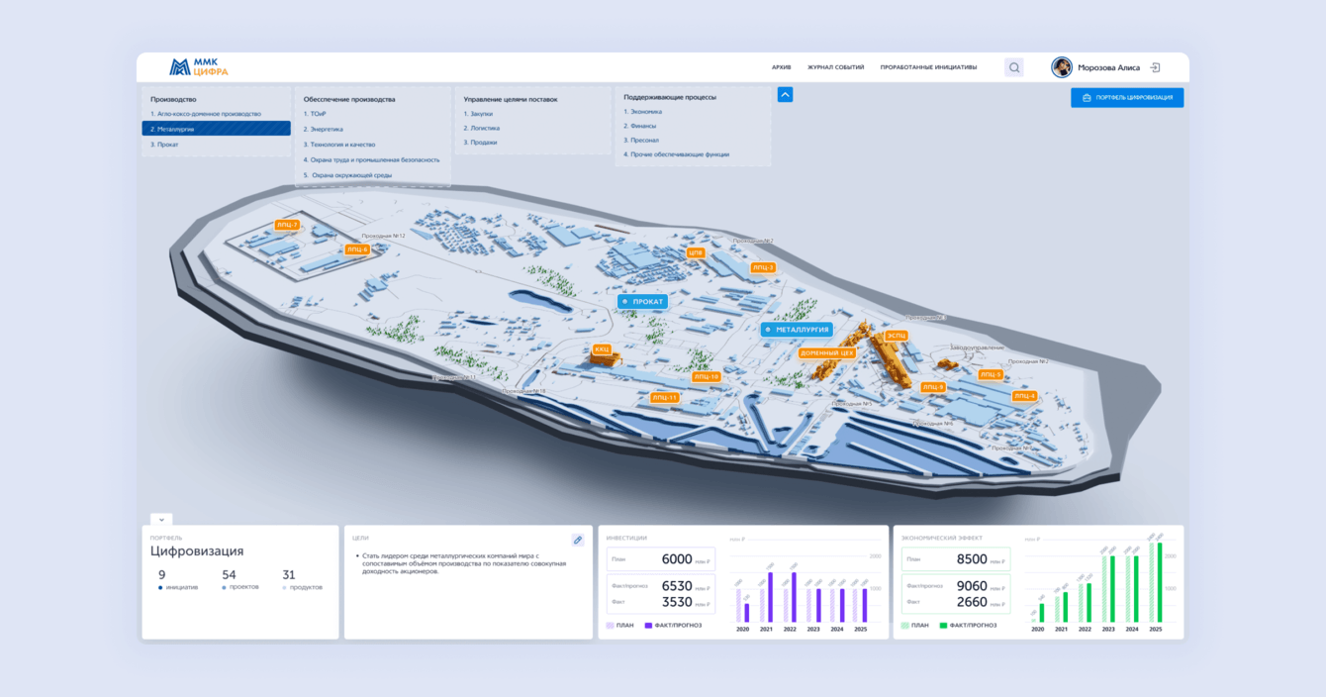The width and height of the screenshot is (1326, 697).
Task: Select the ККЦ marker on the map
Action: [x=602, y=349]
